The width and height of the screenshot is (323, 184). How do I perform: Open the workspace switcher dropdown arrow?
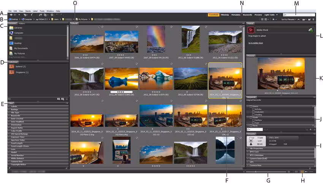[x=277, y=15]
